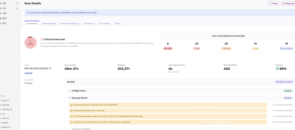
Task: Click the info icon in the scanning banner
Action: pyautogui.click(x=28, y=13)
